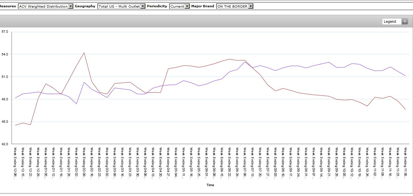Select the purple line's first data point at far left
Screen dimensions: 413x196
coord(16,98)
